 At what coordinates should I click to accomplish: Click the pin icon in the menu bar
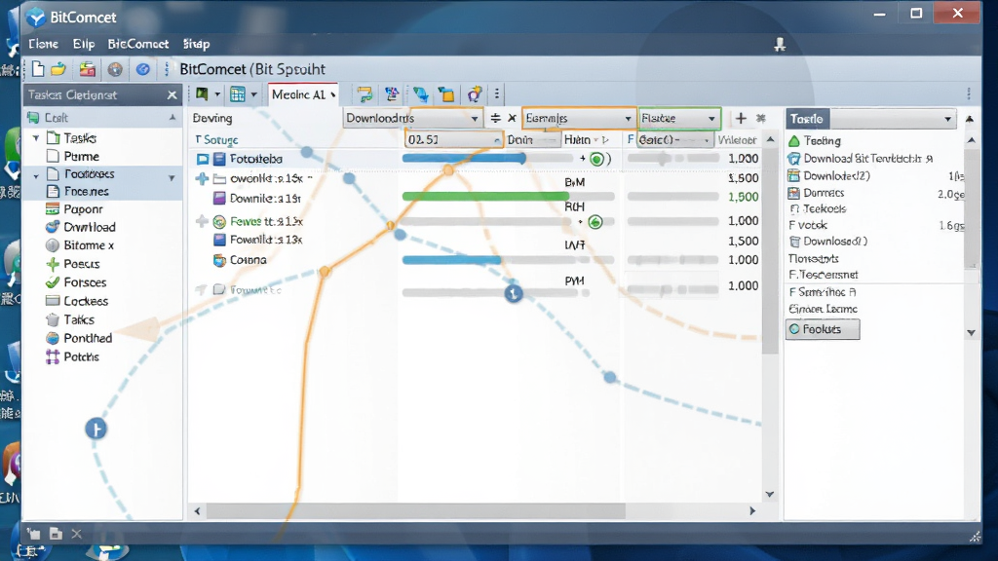[780, 44]
